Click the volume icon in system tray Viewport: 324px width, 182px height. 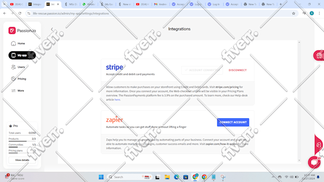(x=291, y=177)
